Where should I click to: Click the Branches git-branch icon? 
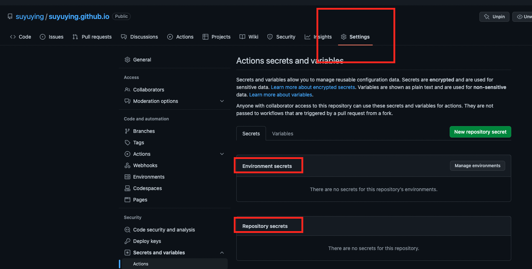point(127,131)
